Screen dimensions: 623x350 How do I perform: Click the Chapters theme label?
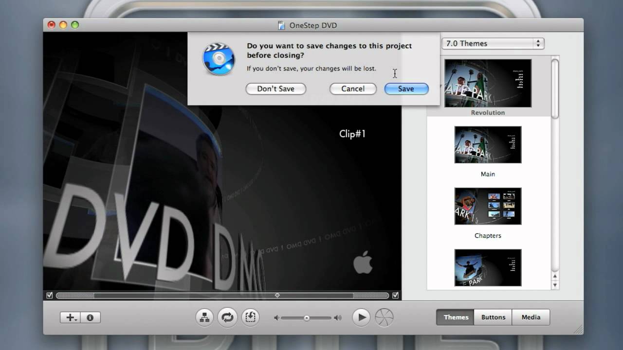pos(488,236)
